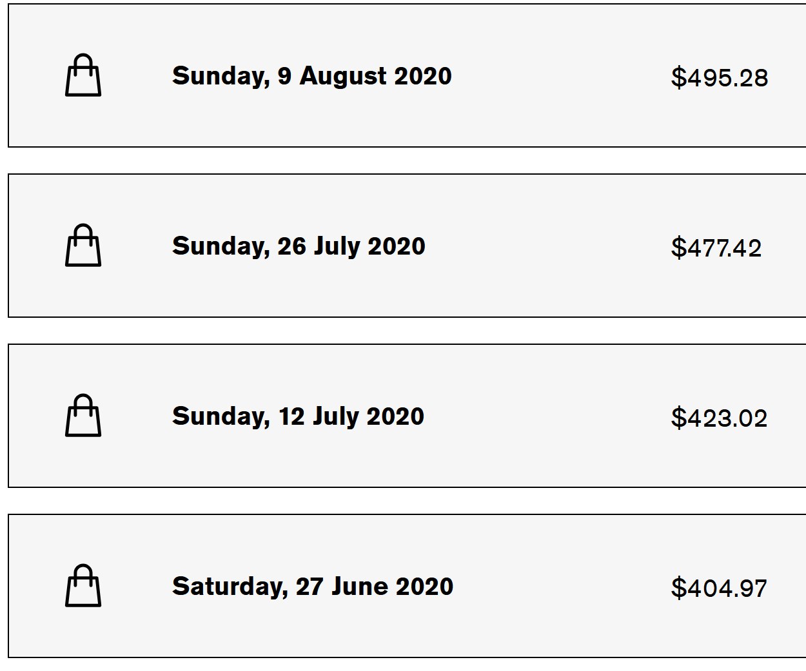Click shopping bag icon for 9 August order
806x671 pixels.
coord(83,75)
